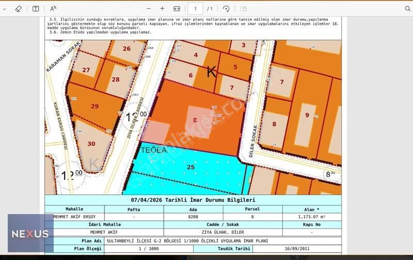Click the cyan parcel 25 on the map
Image resolution: width=413 pixels, height=260 pixels.
click(x=190, y=167)
